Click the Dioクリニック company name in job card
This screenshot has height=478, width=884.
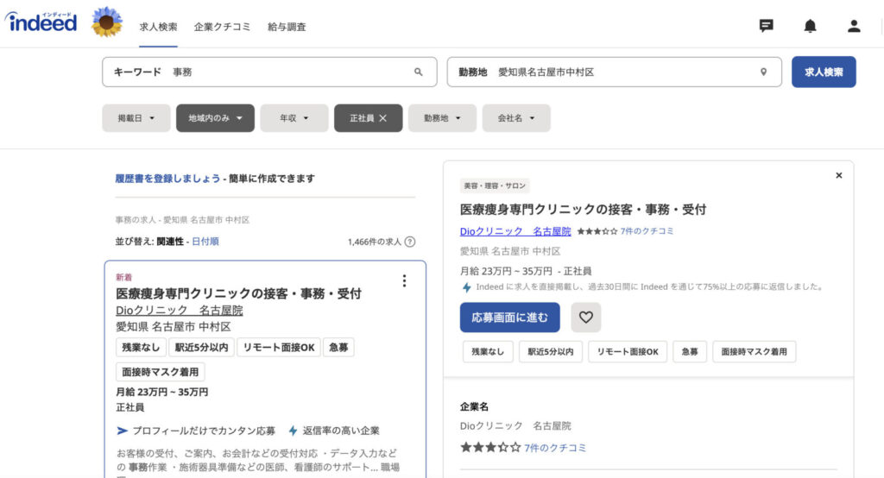[180, 310]
